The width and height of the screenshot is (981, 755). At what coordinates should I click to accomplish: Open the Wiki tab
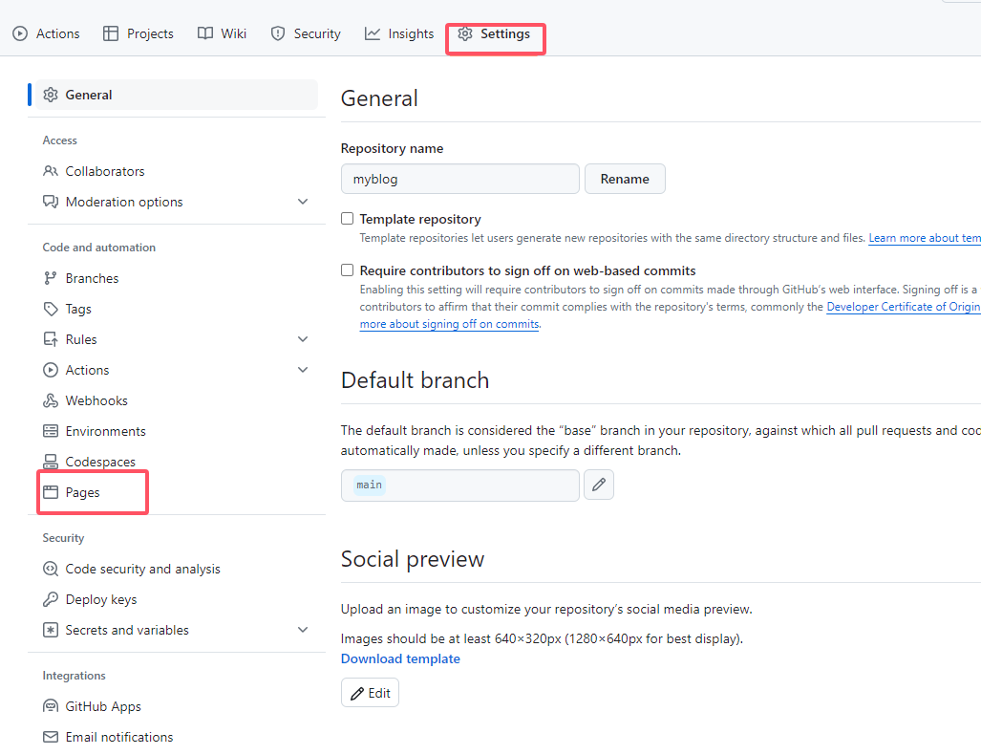(x=222, y=33)
